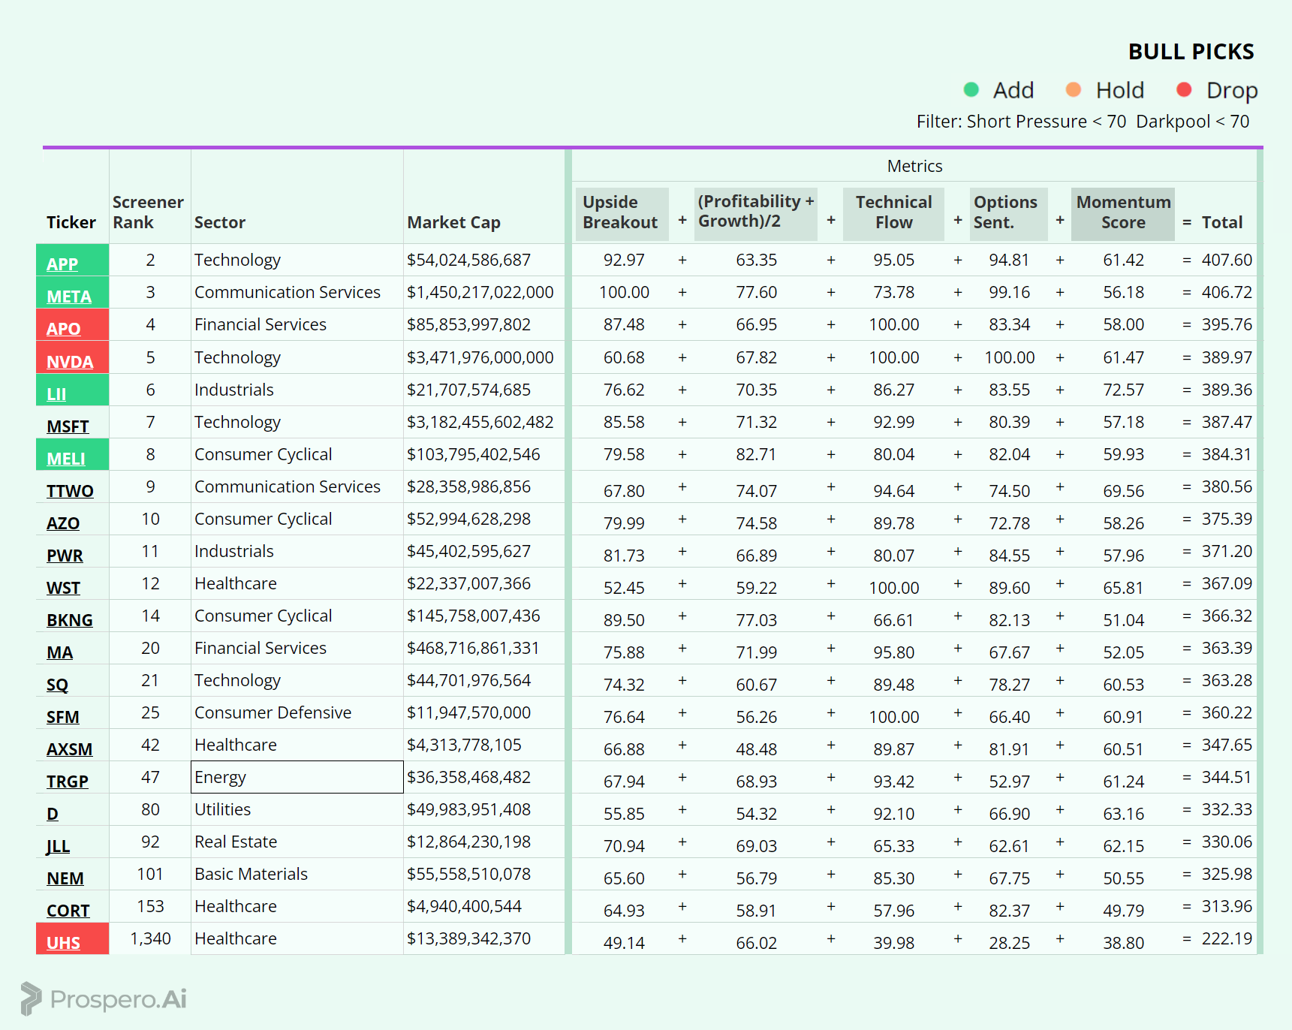Image resolution: width=1292 pixels, height=1030 pixels.
Task: Select options sentiment value 99.16
Action: (x=1009, y=292)
